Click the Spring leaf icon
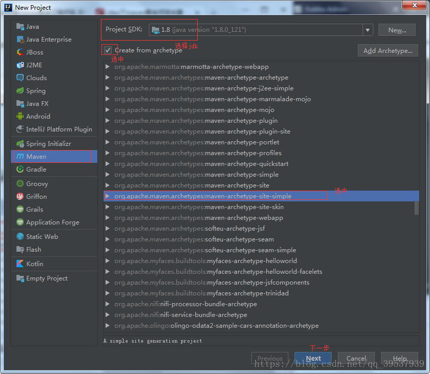430x374 pixels. [20, 91]
